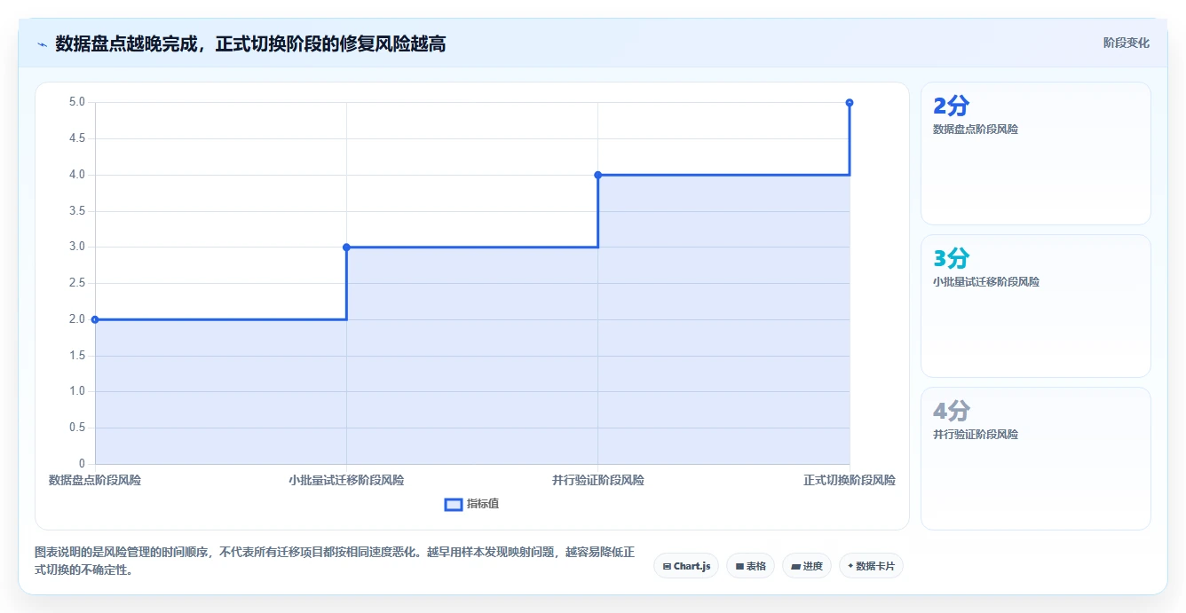Click the lightning icon beside the title

pyautogui.click(x=42, y=44)
